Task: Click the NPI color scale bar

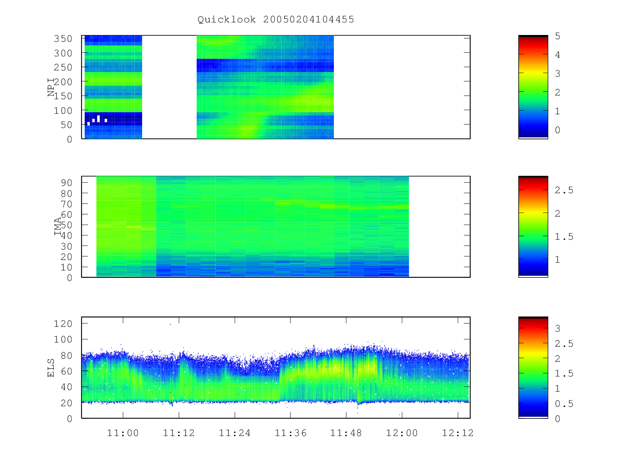Action: [533, 87]
